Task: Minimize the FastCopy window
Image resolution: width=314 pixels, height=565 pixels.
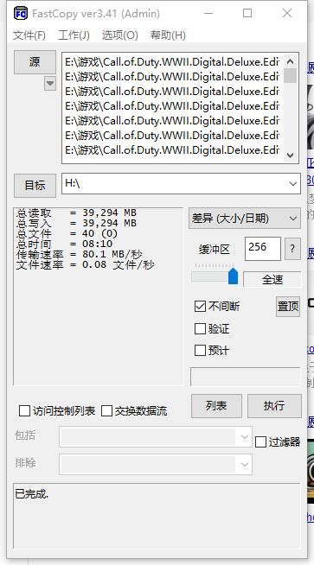Action: pyautogui.click(x=208, y=13)
